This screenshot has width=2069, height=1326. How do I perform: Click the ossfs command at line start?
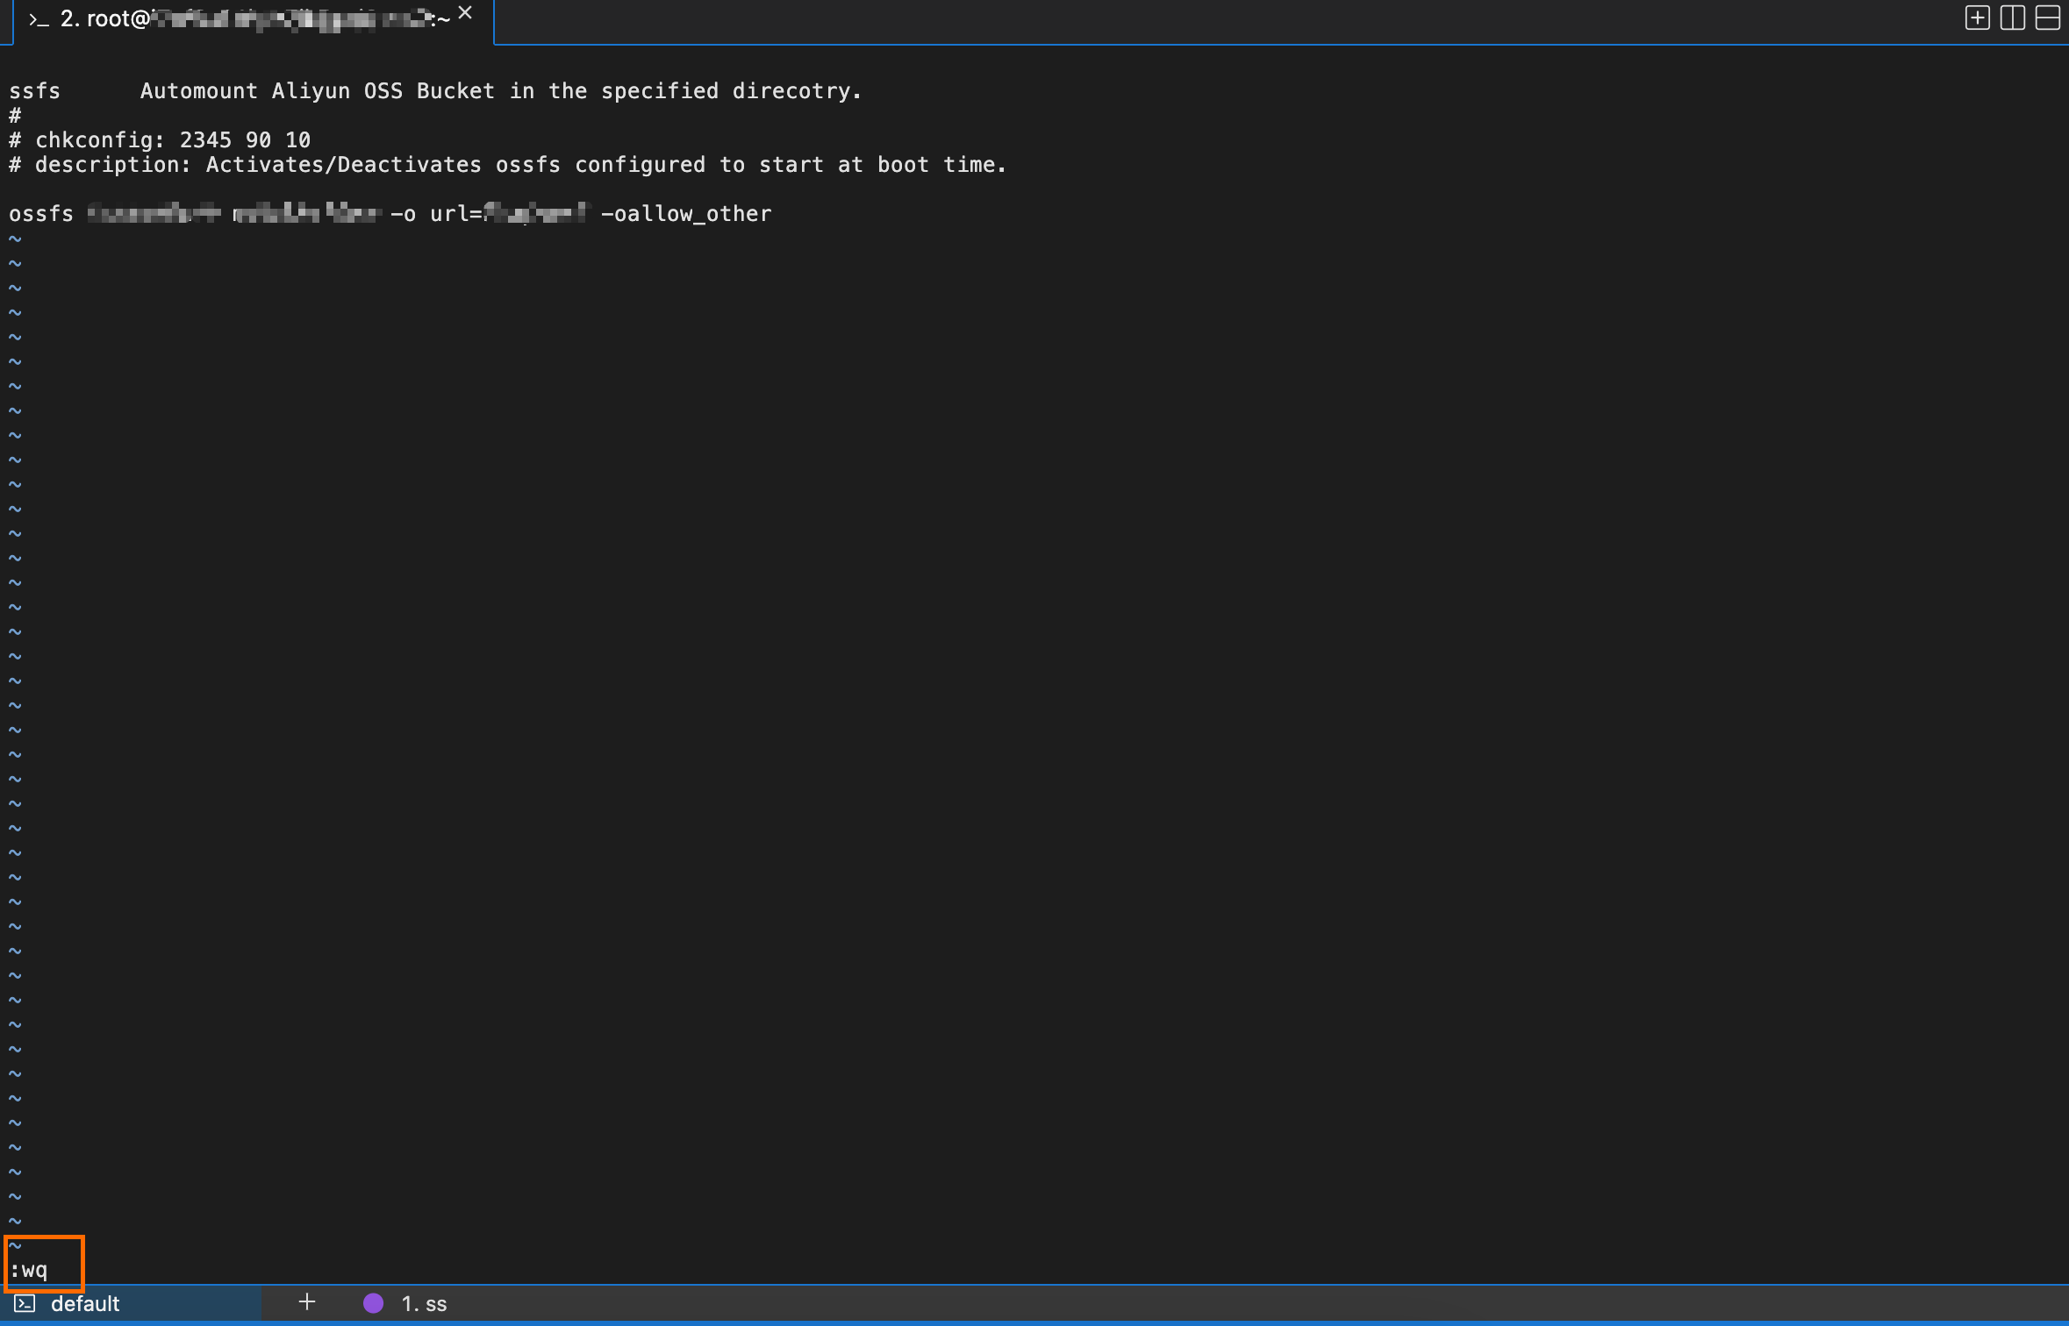[41, 214]
